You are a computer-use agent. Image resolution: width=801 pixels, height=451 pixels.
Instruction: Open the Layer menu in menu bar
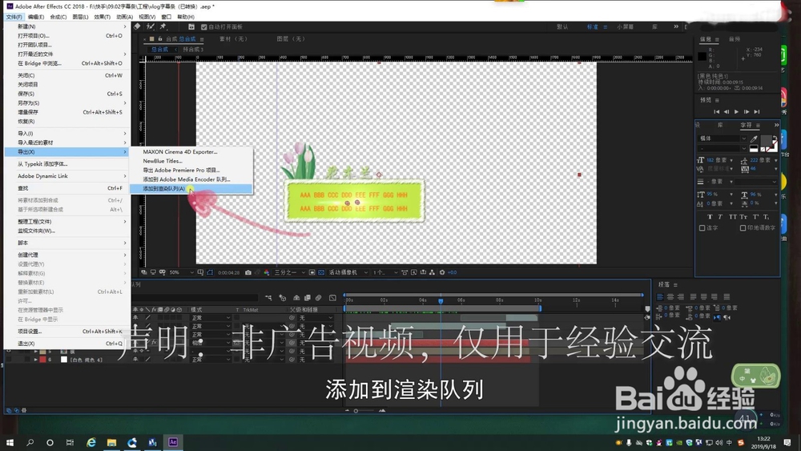80,17
